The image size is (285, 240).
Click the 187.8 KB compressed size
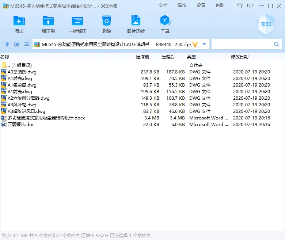(175, 72)
